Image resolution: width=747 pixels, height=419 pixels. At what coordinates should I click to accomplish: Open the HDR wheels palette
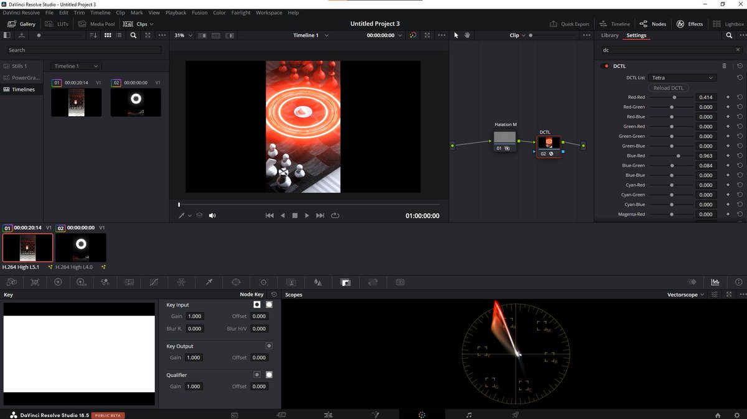[81, 282]
